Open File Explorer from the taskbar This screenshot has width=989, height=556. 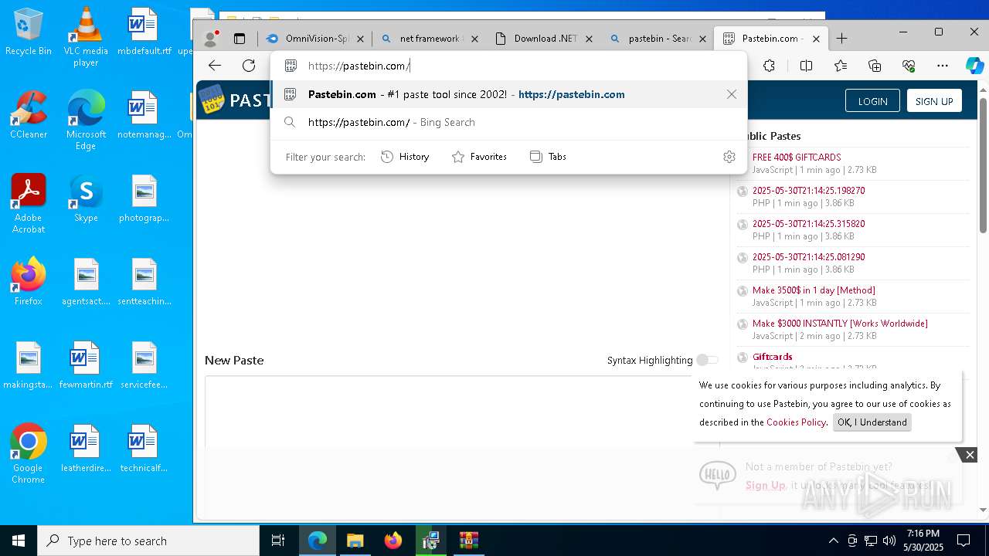(x=355, y=541)
